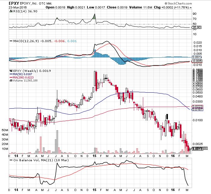Click the High 0.0021 value
The height and width of the screenshot is (194, 211).
tap(76, 8)
